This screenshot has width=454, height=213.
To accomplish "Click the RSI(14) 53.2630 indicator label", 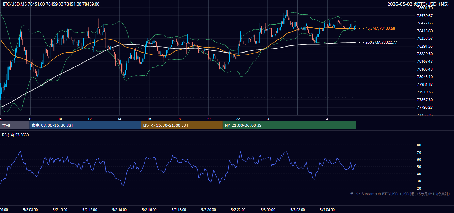I will coord(16,135).
